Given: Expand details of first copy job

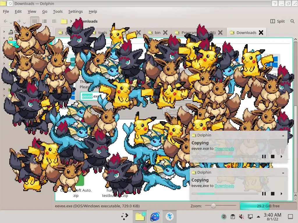Looking at the screenshot, I should click(x=281, y=157).
